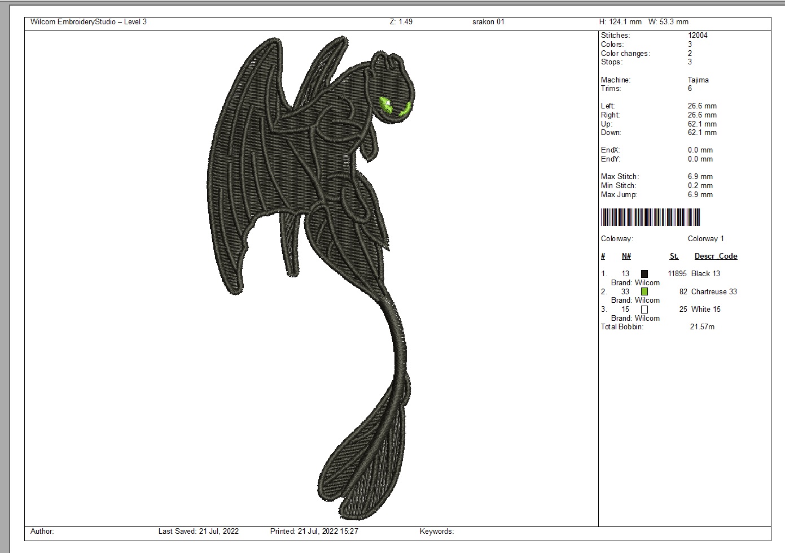
Task: Click the 'Min Stitch:' value 0.2 mm
Action: click(x=700, y=185)
